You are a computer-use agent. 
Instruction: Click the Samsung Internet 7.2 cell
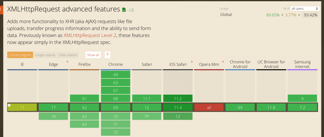[302, 107]
